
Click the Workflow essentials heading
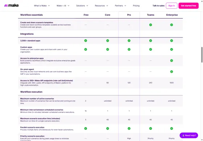(32, 15)
